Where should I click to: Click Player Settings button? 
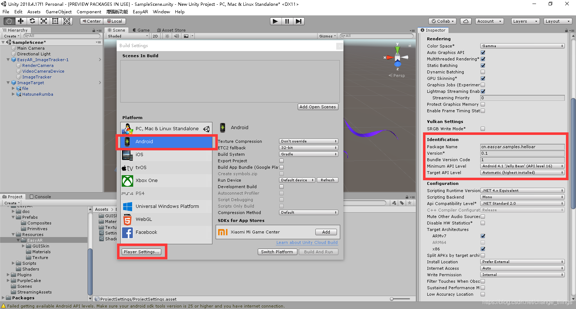point(141,252)
